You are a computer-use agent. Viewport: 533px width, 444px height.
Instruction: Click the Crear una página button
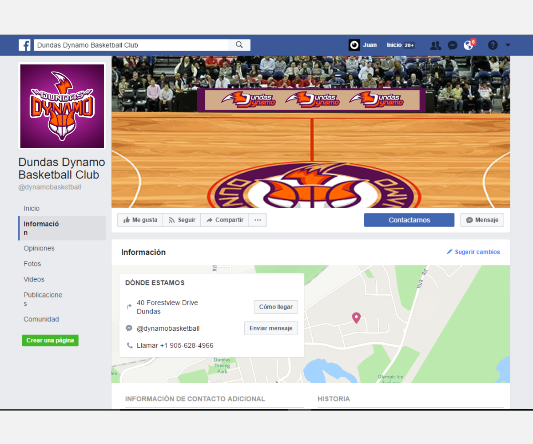pos(50,341)
